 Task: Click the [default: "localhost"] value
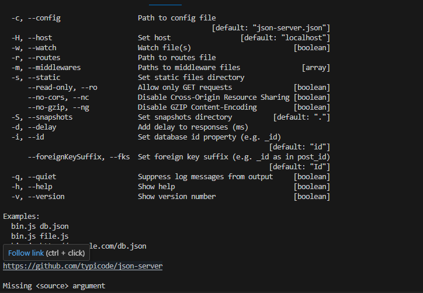point(285,38)
